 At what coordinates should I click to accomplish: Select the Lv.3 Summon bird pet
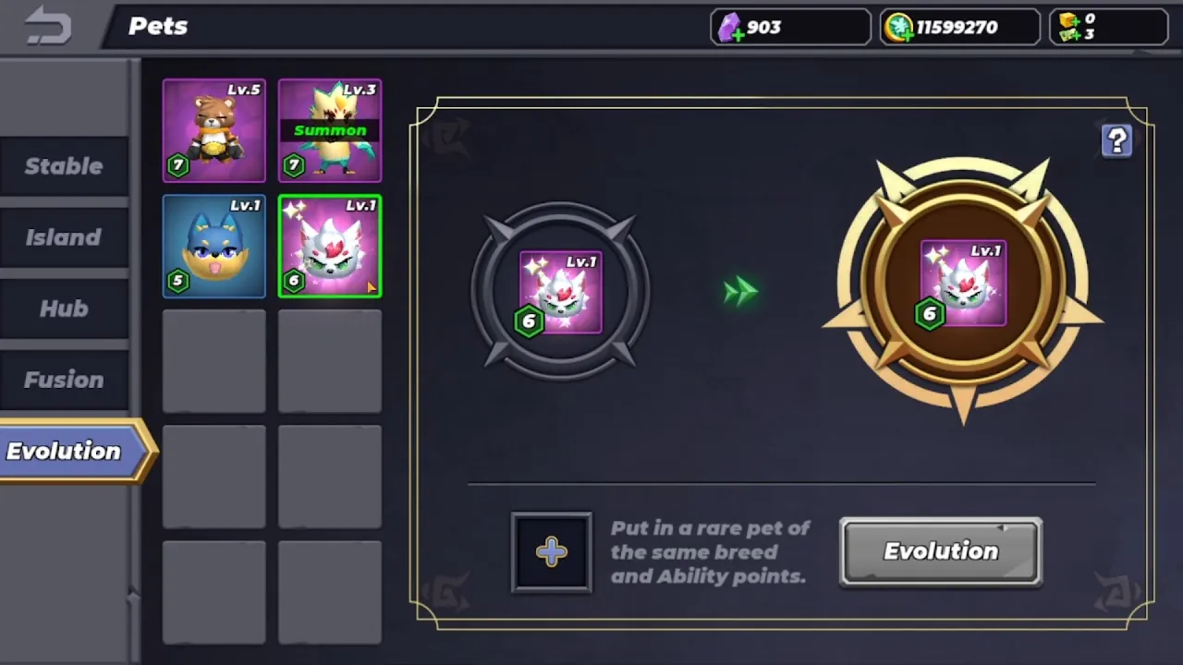pos(330,130)
